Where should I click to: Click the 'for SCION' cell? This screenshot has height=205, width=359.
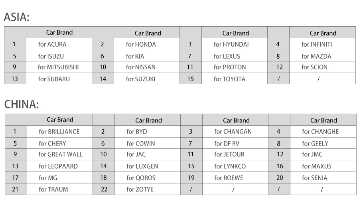(x=322, y=67)
